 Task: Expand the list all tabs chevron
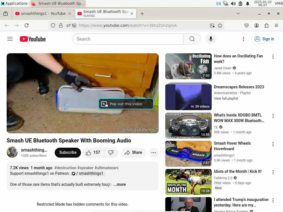(238, 14)
